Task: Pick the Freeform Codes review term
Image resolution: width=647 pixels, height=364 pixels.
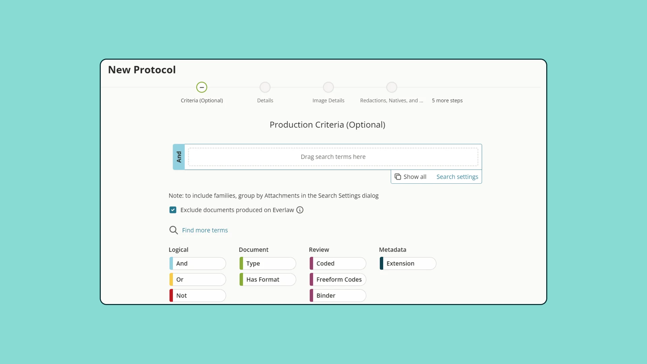Action: pos(338,279)
